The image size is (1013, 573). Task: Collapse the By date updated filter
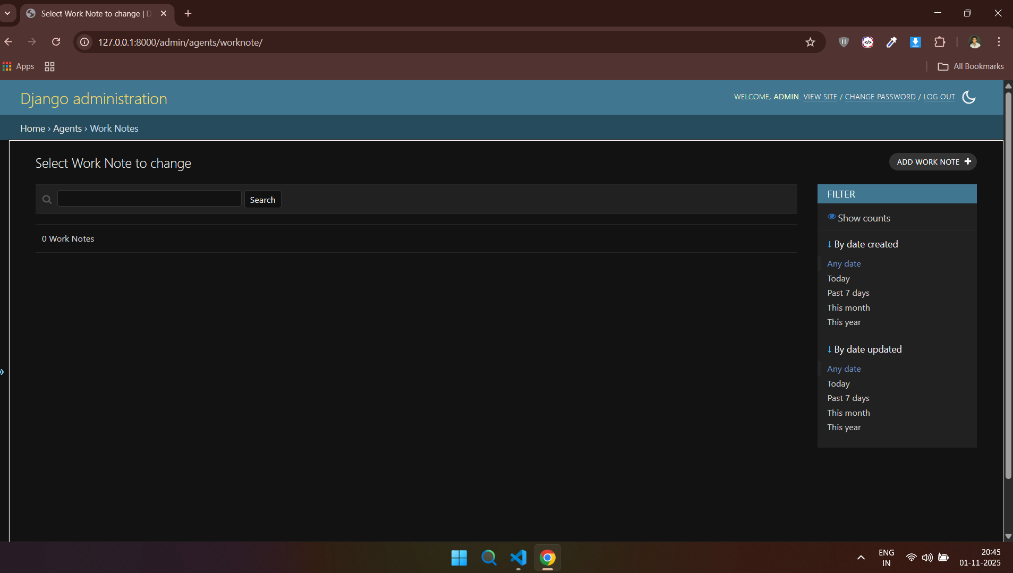[x=864, y=349]
